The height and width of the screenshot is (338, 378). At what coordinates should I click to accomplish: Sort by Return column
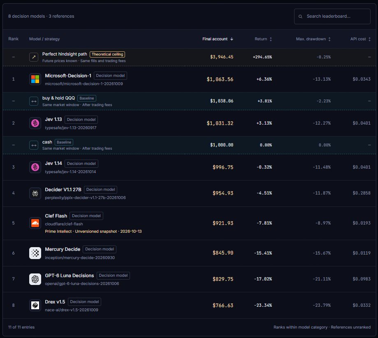click(x=263, y=39)
